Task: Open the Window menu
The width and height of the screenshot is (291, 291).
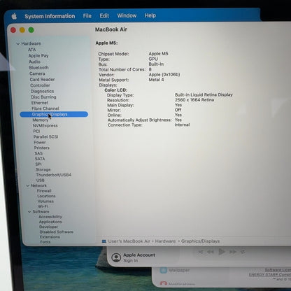Action: click(127, 15)
